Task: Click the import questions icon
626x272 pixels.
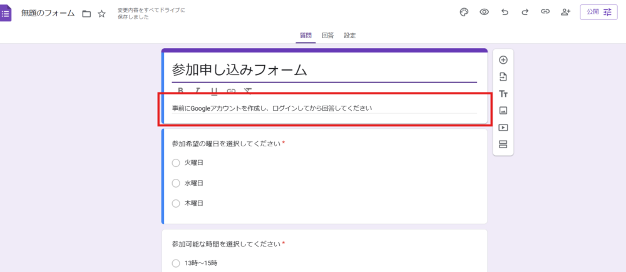Action: click(503, 77)
